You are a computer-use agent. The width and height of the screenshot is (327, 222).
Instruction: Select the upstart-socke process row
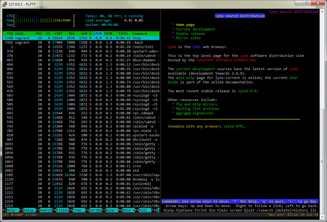tap(81, 135)
